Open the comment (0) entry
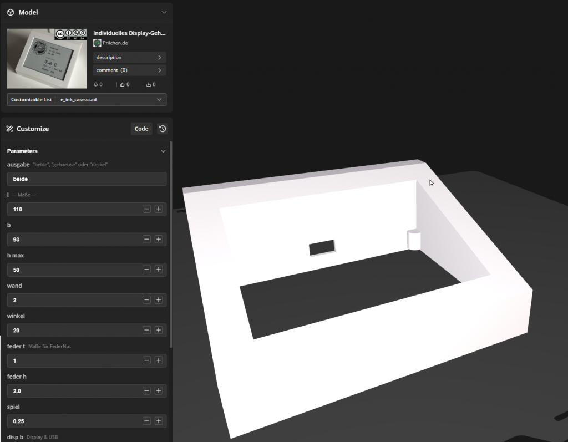This screenshot has width=568, height=442. pyautogui.click(x=129, y=70)
